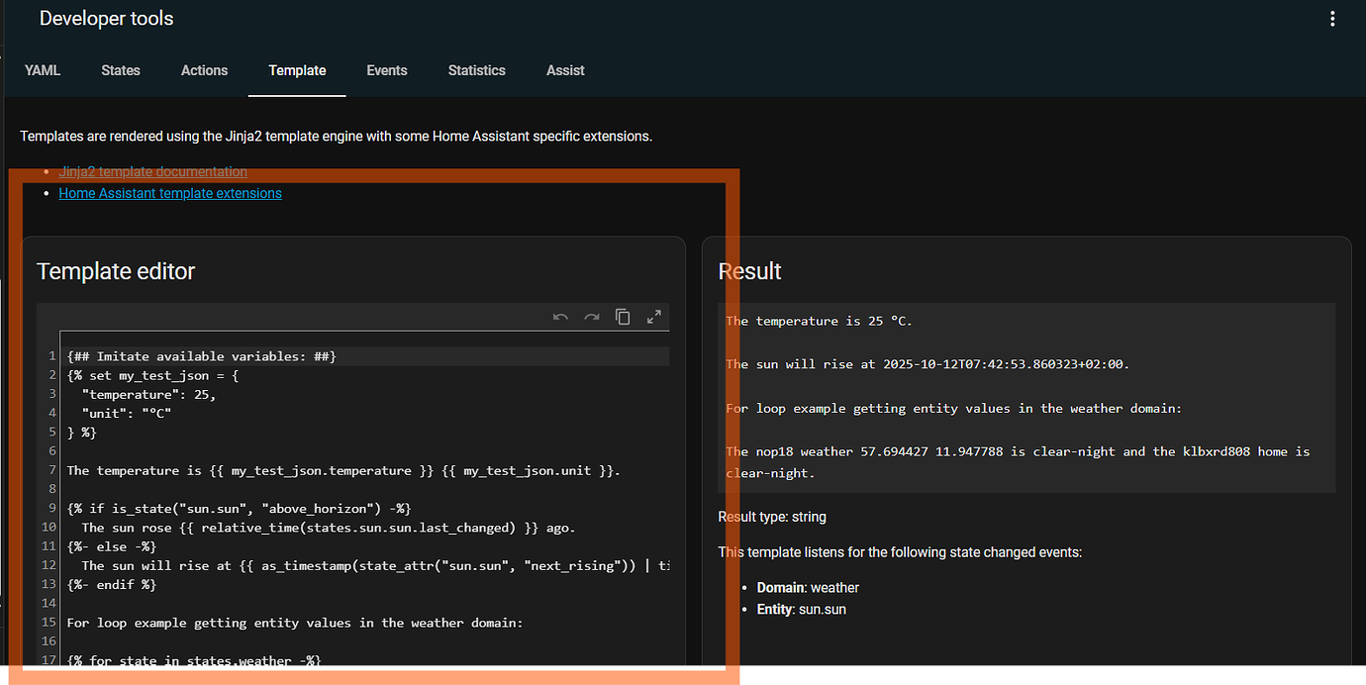
Task: Click line number 7 in the editor gutter
Action: (50, 470)
